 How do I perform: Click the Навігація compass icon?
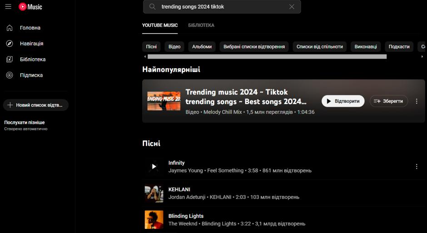click(x=10, y=44)
